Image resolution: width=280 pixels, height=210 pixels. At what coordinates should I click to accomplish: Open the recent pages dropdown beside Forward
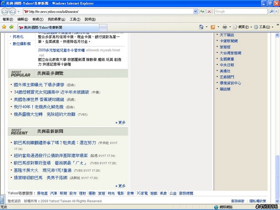point(18,12)
